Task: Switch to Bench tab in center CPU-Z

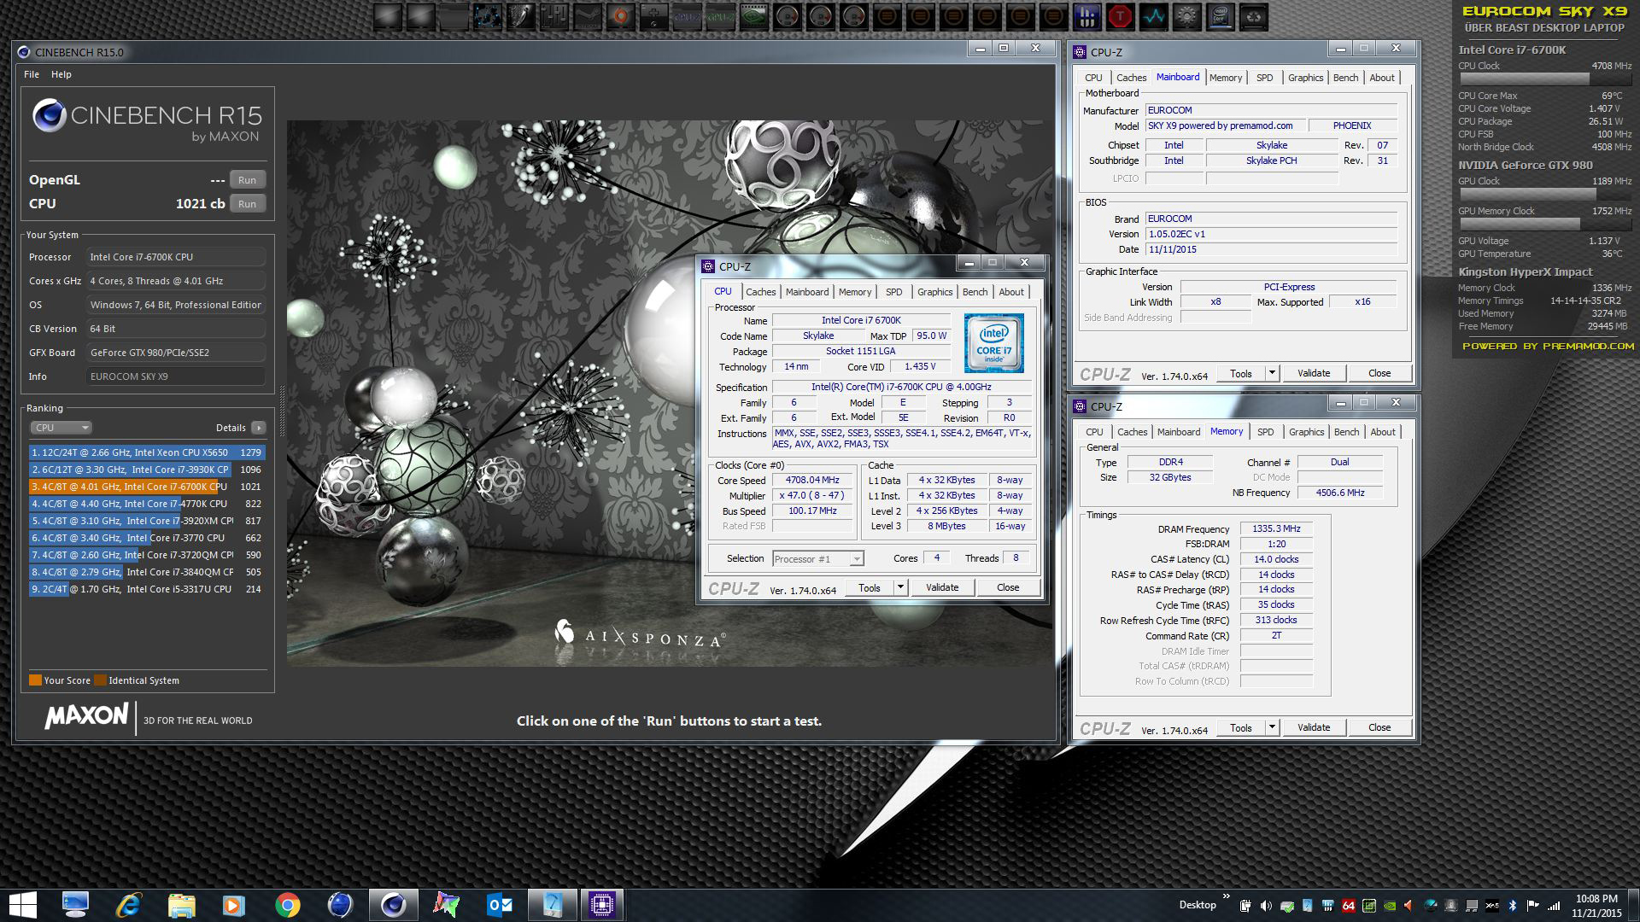Action: click(975, 292)
